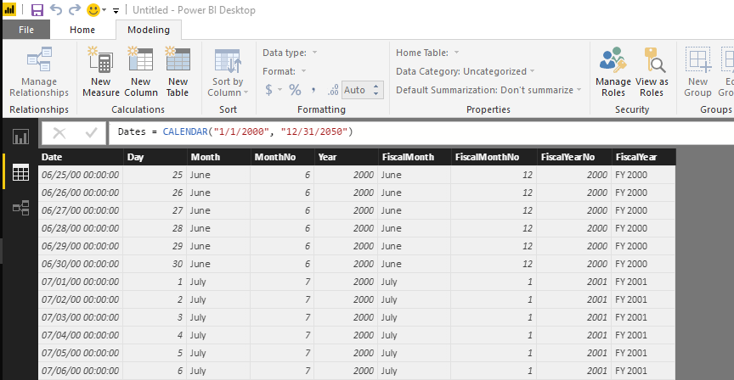Click the Undo arrow icon
The height and width of the screenshot is (380, 734).
coord(56,10)
